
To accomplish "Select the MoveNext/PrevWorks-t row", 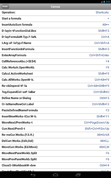I will (x=56, y=123).
